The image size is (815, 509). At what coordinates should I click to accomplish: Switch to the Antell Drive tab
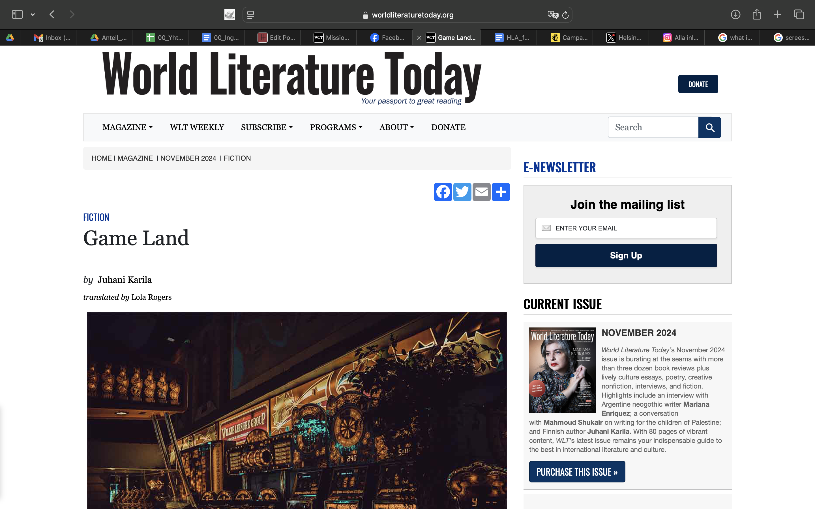[x=104, y=38]
